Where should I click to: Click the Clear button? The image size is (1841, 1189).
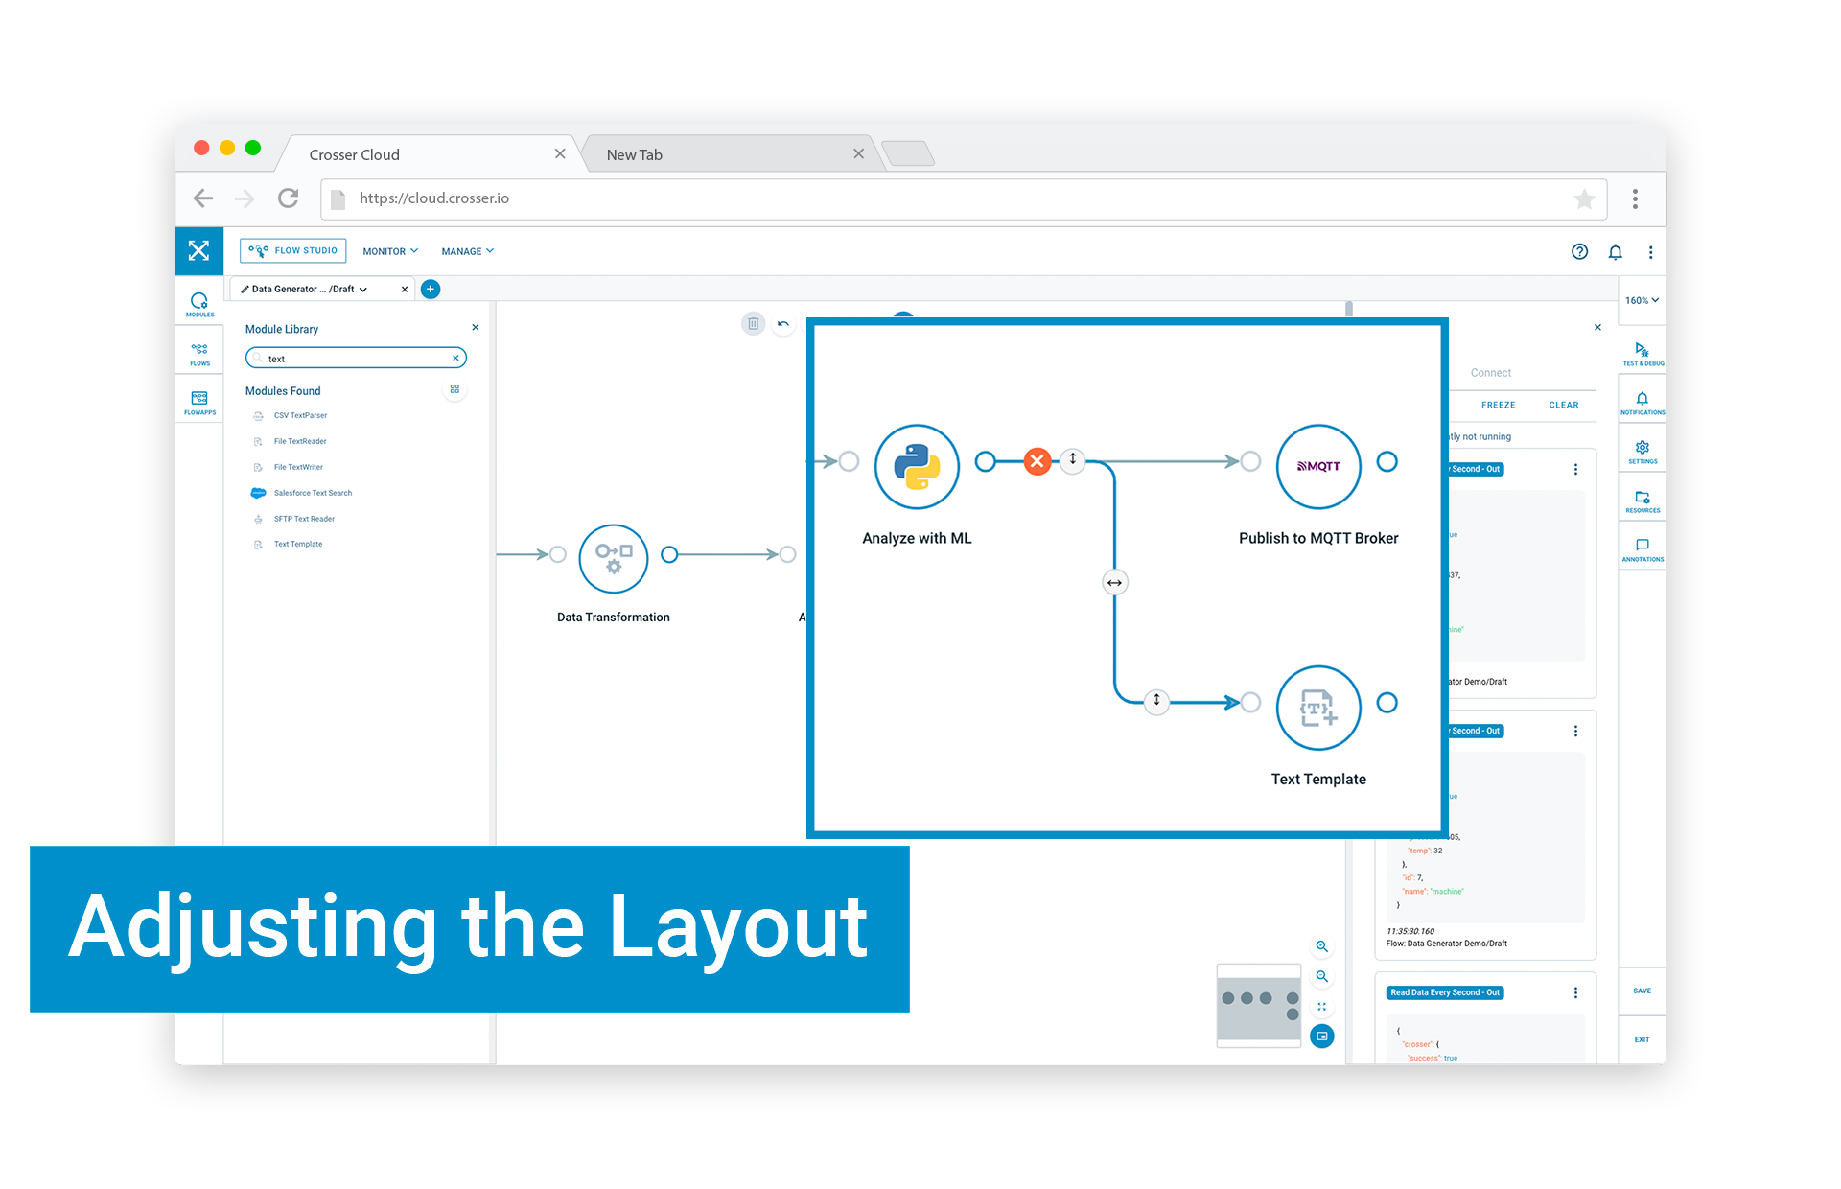1563,405
